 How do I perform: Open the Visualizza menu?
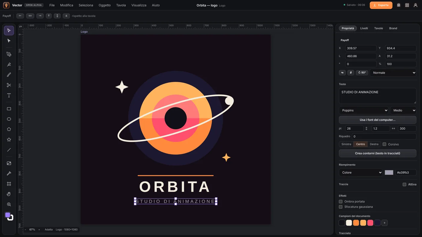click(139, 5)
